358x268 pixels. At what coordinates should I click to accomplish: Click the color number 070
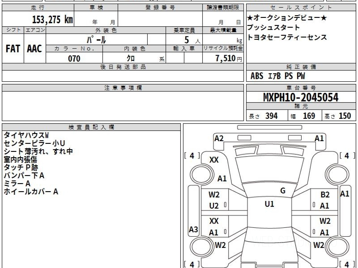coord(74,58)
